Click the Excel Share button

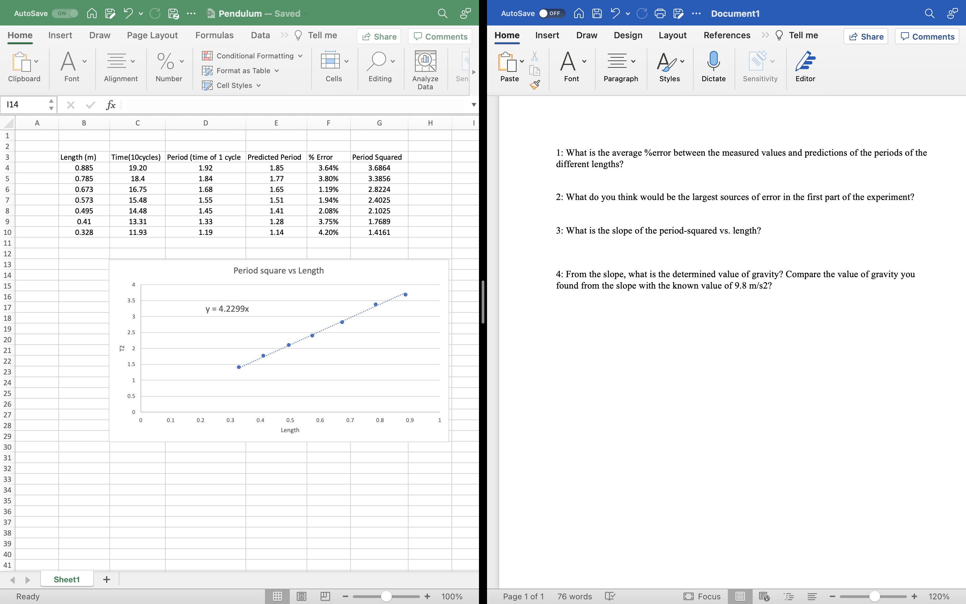coord(379,37)
